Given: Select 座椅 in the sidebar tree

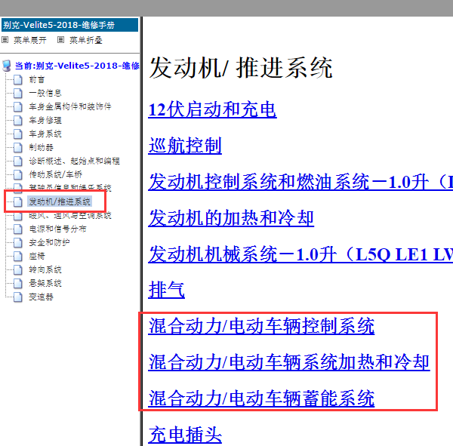Looking at the screenshot, I should click(x=37, y=256).
